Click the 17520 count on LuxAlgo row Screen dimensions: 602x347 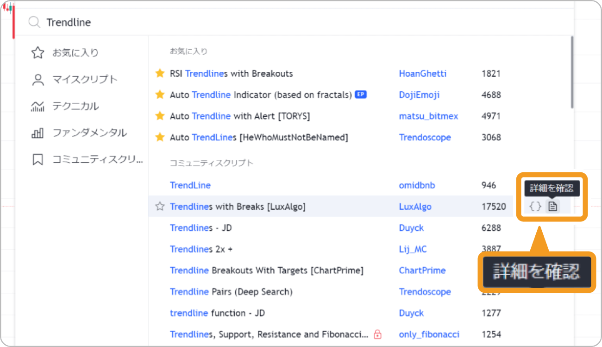494,207
